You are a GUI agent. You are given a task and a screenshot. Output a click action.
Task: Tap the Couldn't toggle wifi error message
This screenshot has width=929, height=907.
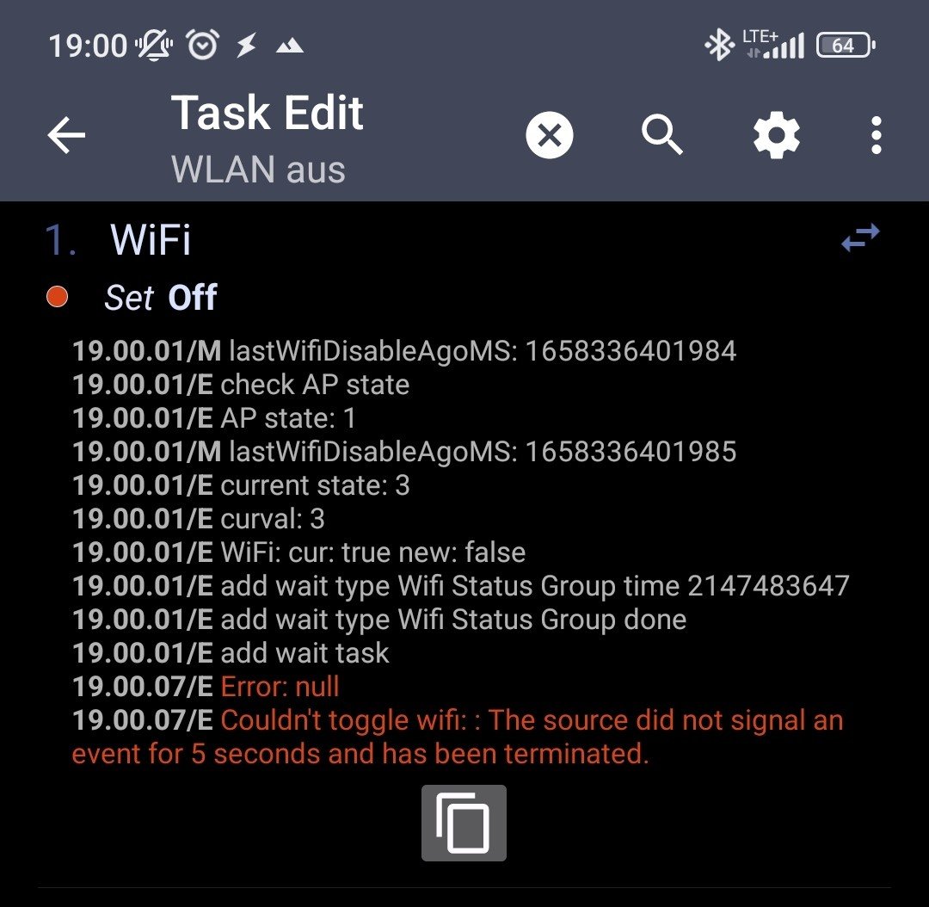tap(458, 737)
